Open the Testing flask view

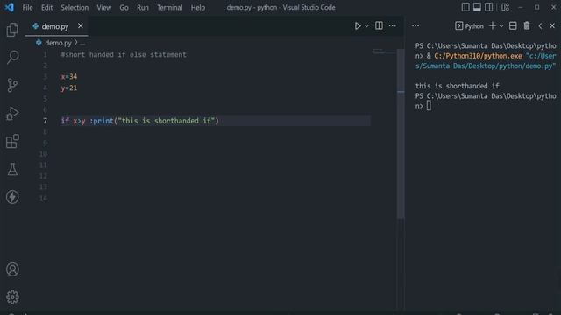(12, 169)
